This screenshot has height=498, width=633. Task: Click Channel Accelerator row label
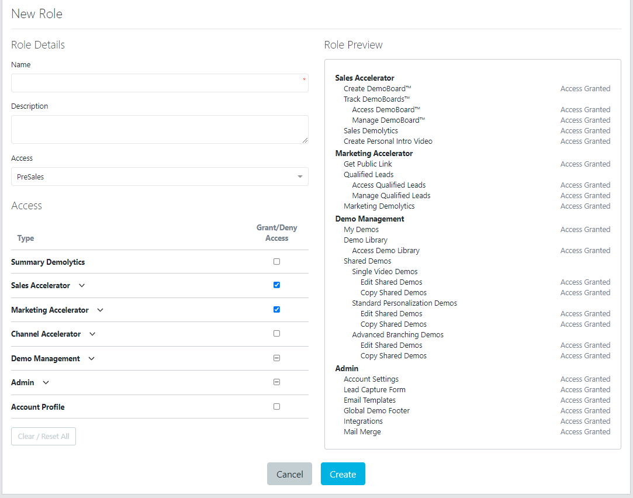pos(46,334)
